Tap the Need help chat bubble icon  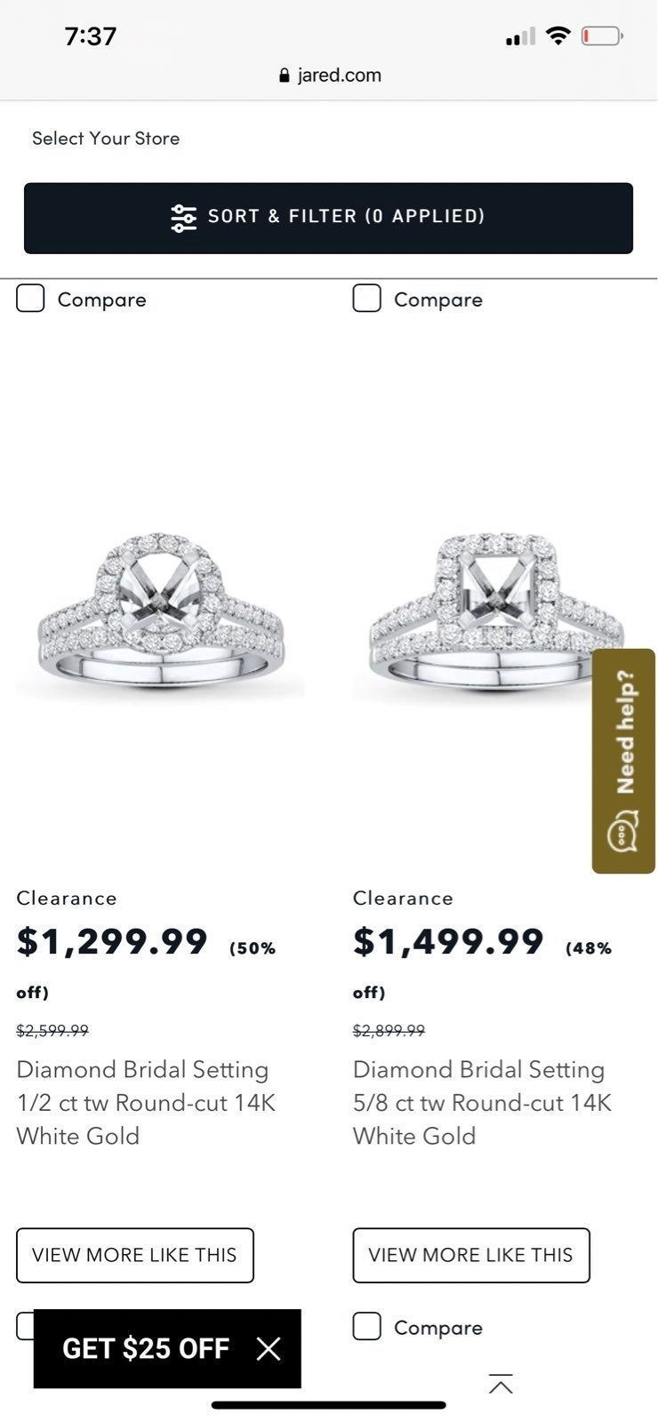click(622, 832)
